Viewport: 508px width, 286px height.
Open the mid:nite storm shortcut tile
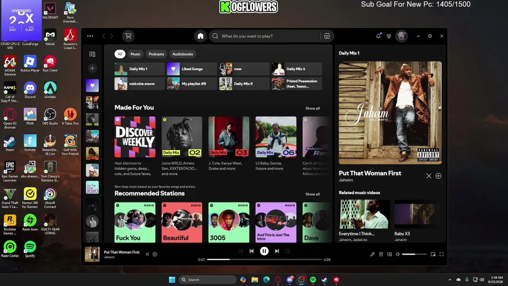140,84
